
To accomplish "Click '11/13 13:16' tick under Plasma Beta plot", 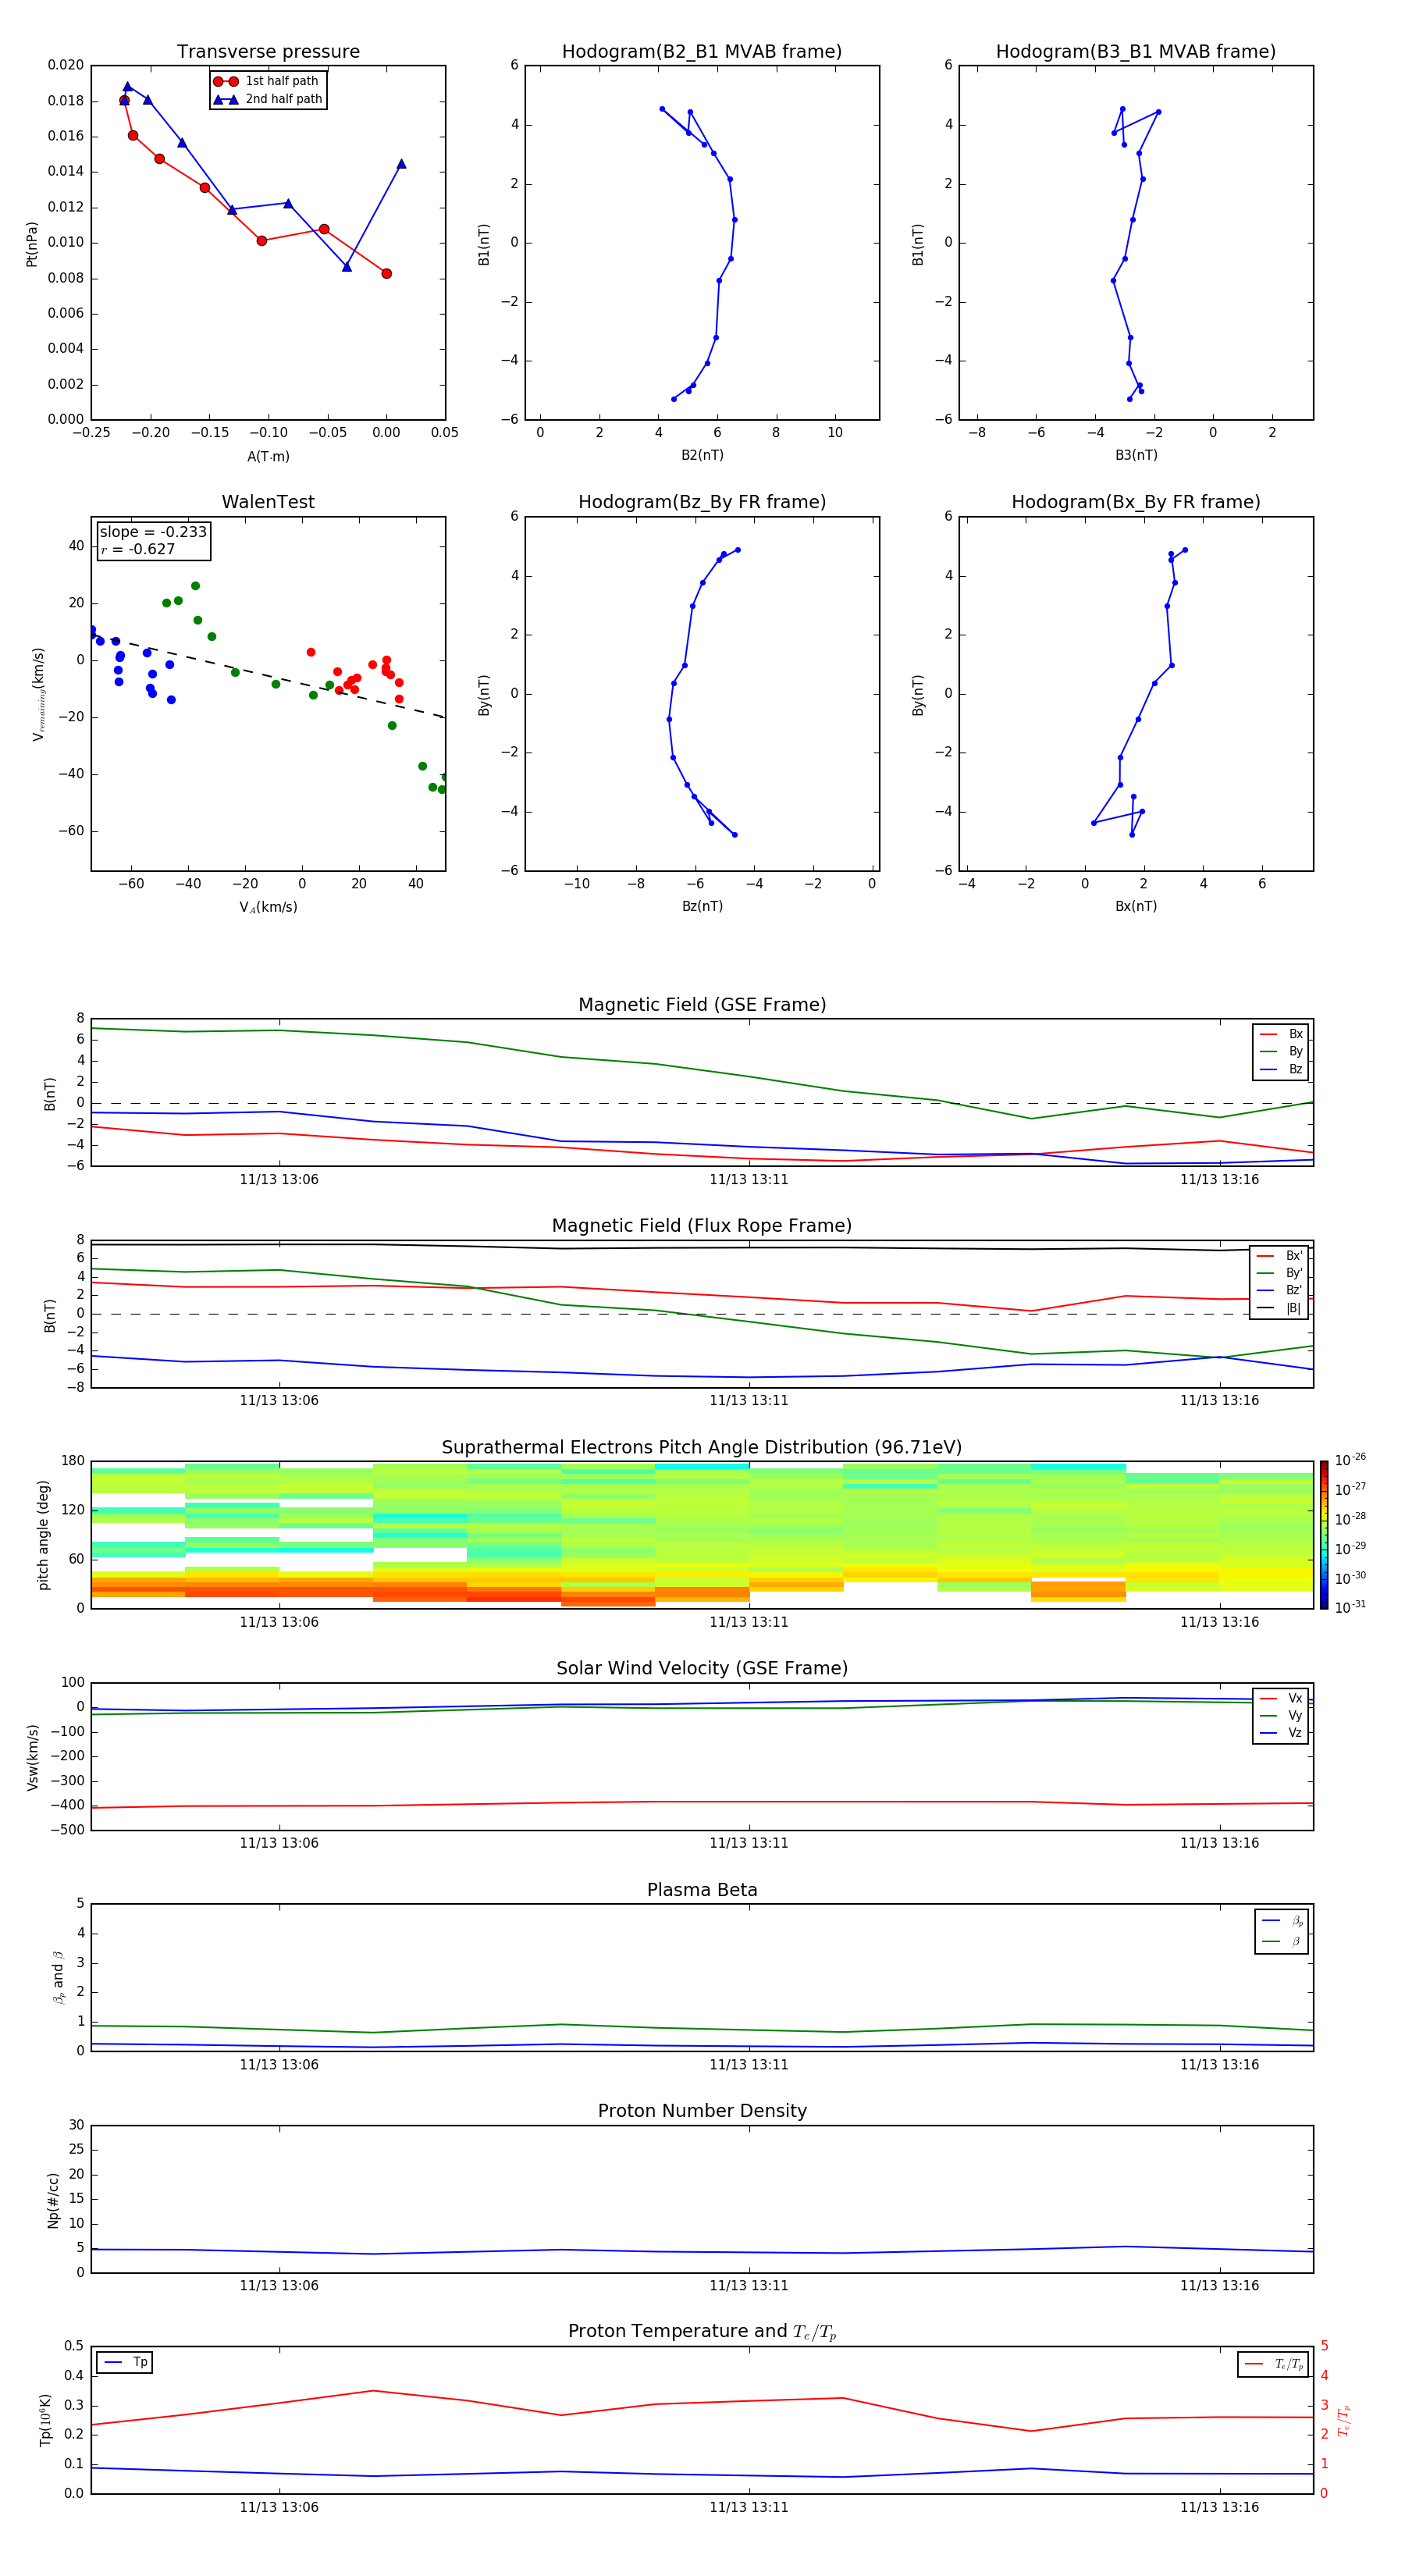I will pos(1219,2064).
